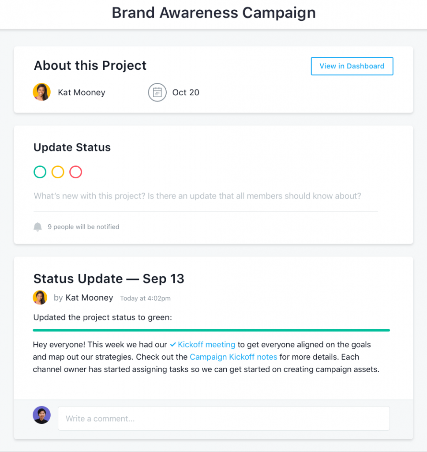Image resolution: width=427 pixels, height=452 pixels.
Task: Open the Campaign Kickoff notes link
Action: [x=233, y=357]
